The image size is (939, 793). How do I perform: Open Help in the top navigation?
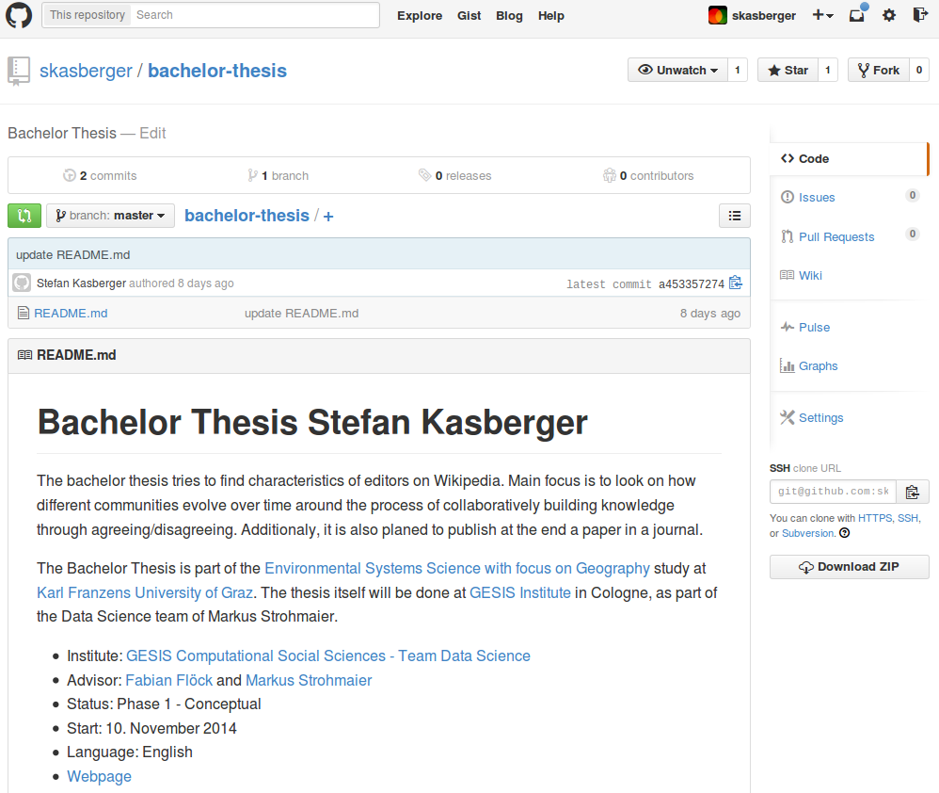[x=551, y=16]
